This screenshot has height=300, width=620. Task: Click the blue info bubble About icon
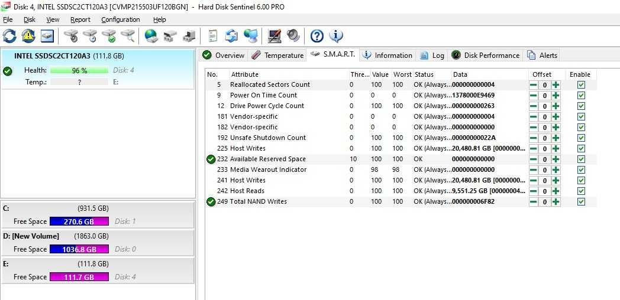pos(335,36)
